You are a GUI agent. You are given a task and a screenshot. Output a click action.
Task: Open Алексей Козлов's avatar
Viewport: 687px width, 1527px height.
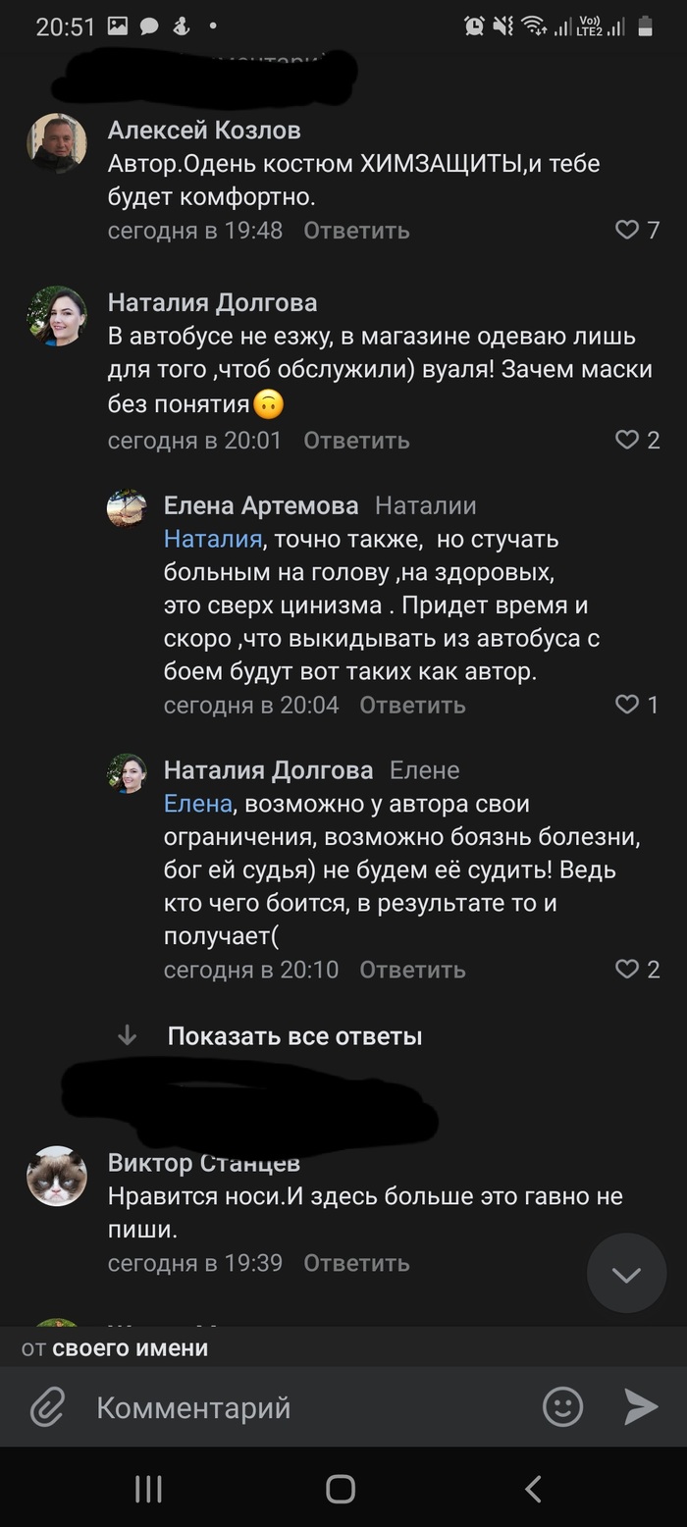pos(57,143)
